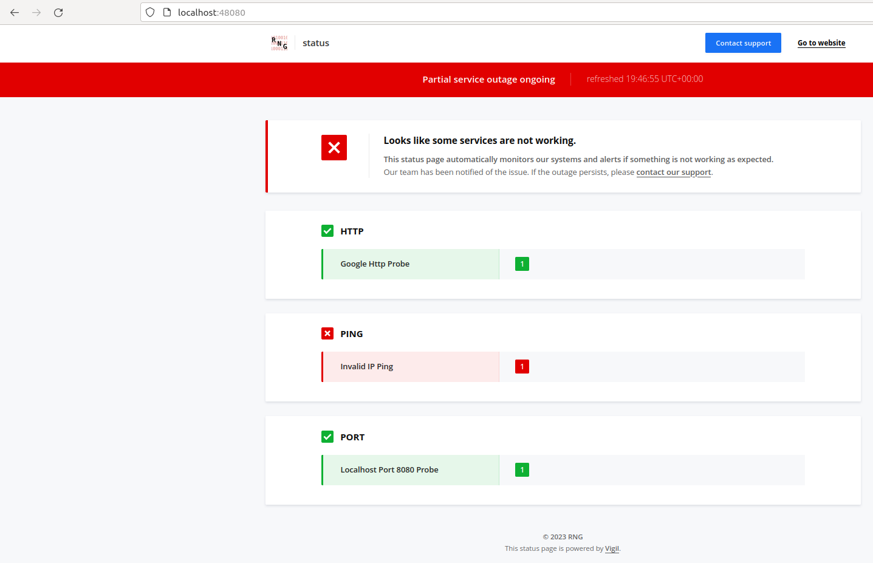Click the red replica badge for Invalid IP Ping
This screenshot has height=563, width=873.
tap(522, 367)
